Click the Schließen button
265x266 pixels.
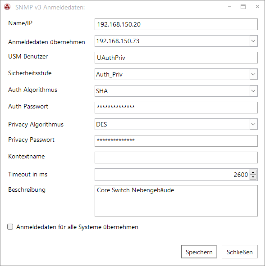point(239,252)
